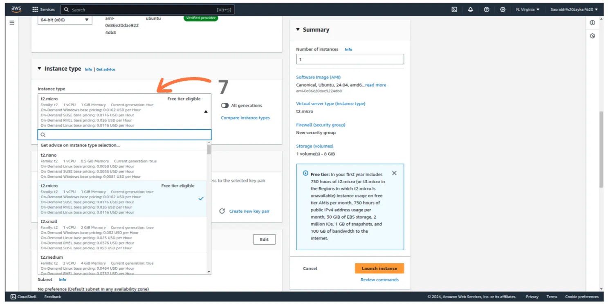Open the help question mark menu
Screen dimensions: 608x304
tap(487, 9)
